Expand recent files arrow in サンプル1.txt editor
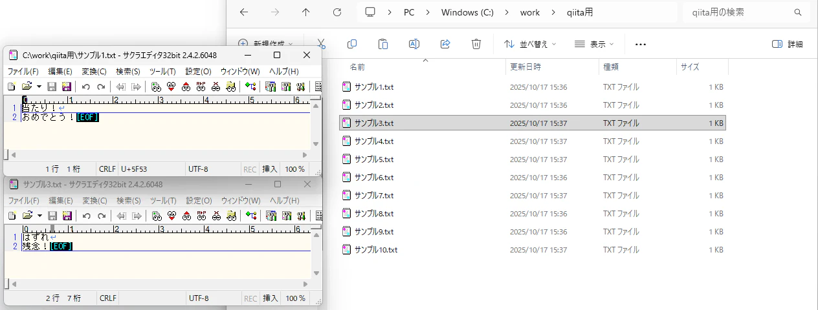Viewport: 818px width, 310px height. [x=39, y=87]
